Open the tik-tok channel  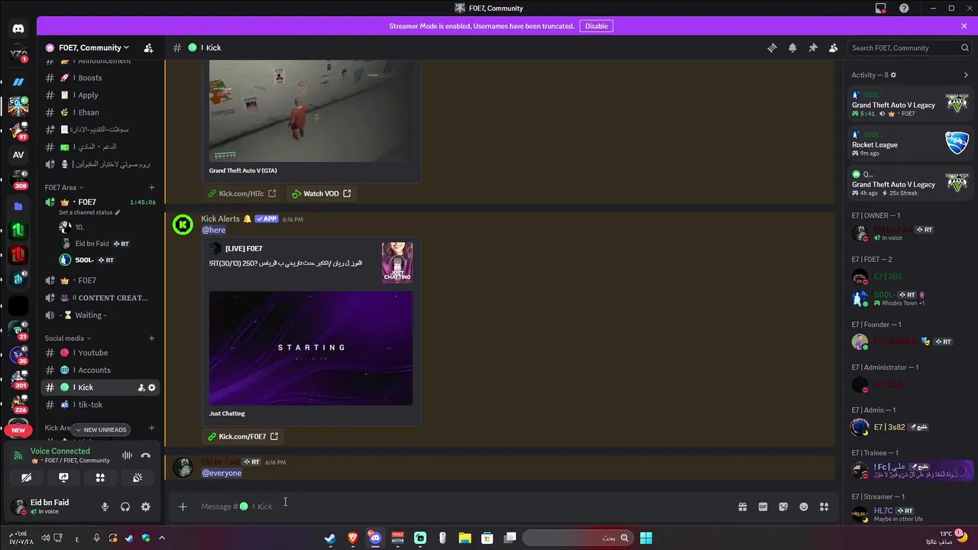pos(100,405)
